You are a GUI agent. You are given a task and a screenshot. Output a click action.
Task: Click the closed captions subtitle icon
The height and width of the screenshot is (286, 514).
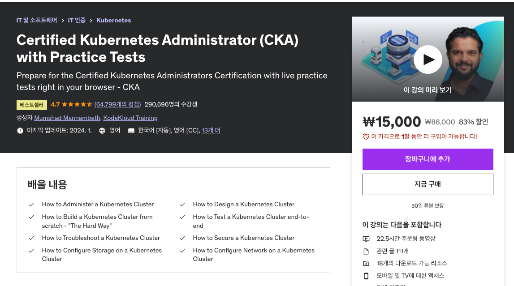pyautogui.click(x=131, y=131)
